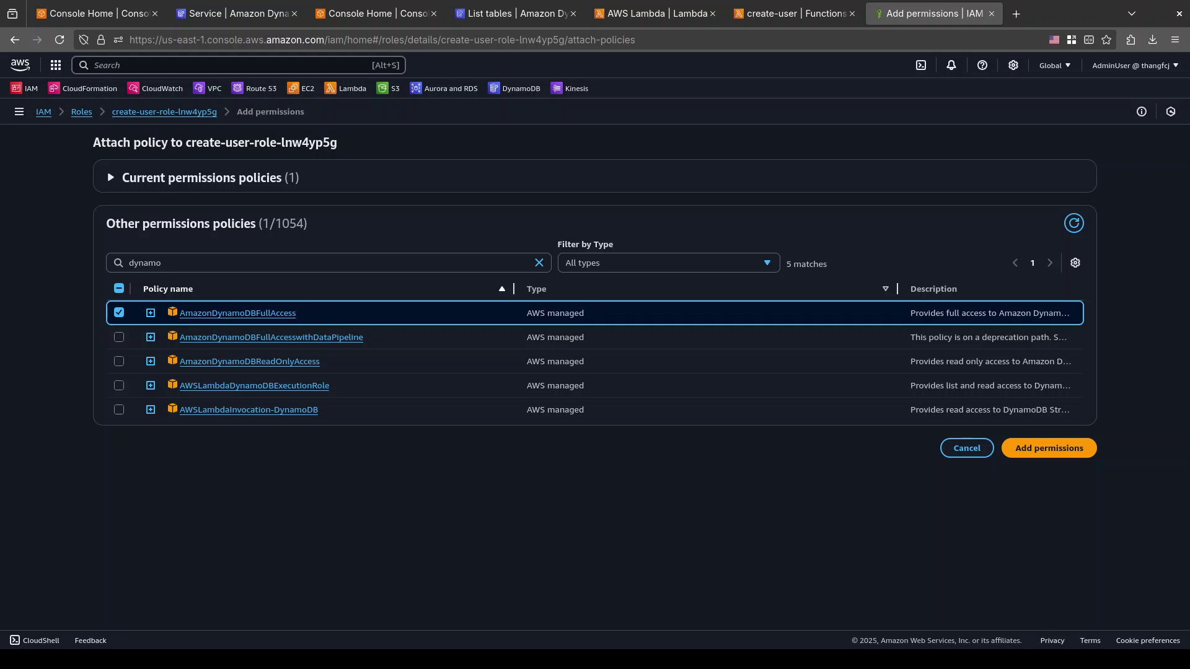The width and height of the screenshot is (1190, 669).
Task: Expand AmazonDynamoDBFullAccess policy details
Action: pos(151,313)
